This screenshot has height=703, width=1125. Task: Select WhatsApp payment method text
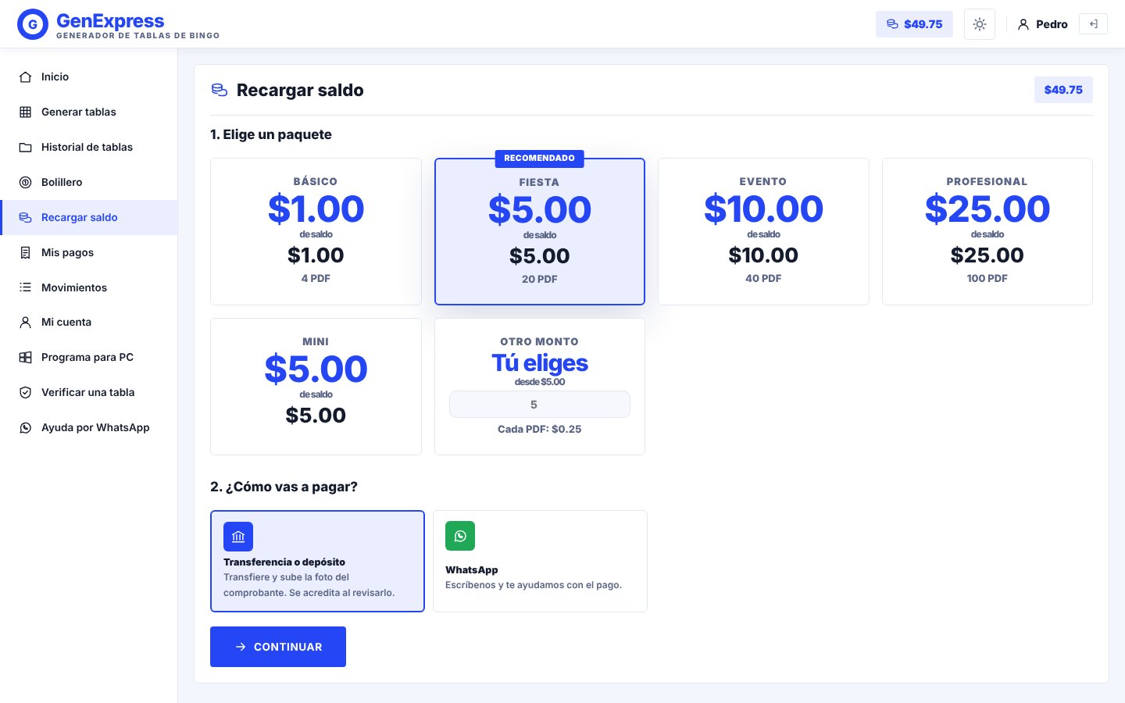[472, 569]
